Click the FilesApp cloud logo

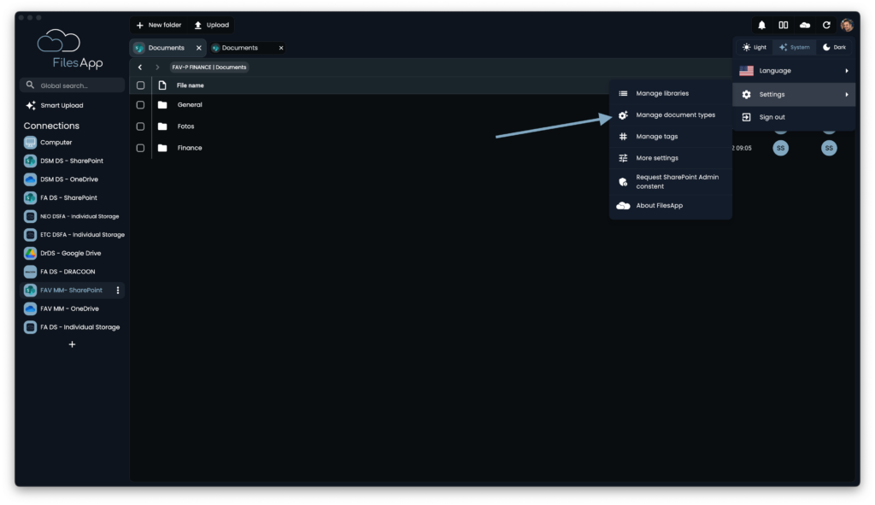tap(59, 41)
